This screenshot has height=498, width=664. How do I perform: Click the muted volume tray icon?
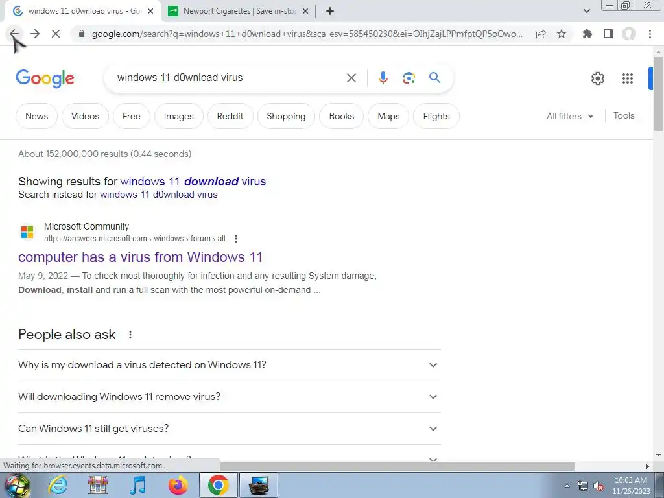(x=599, y=486)
